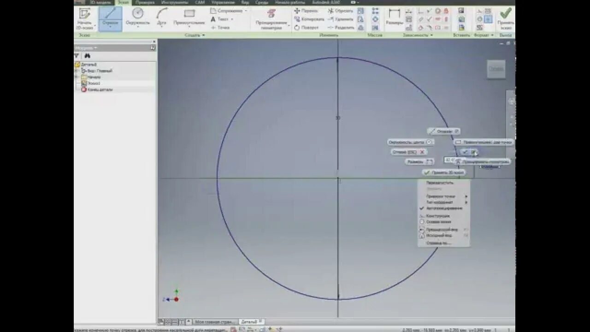Select the Точка point tool
Image resolution: width=590 pixels, height=332 pixels.
click(x=220, y=27)
